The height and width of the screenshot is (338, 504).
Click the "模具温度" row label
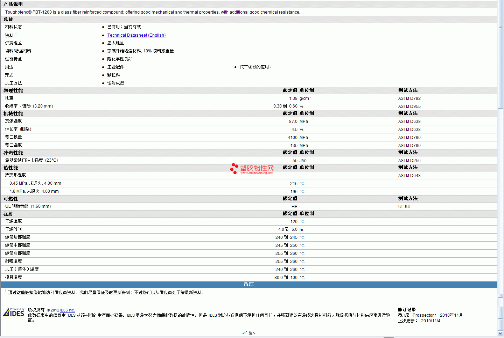(14, 277)
